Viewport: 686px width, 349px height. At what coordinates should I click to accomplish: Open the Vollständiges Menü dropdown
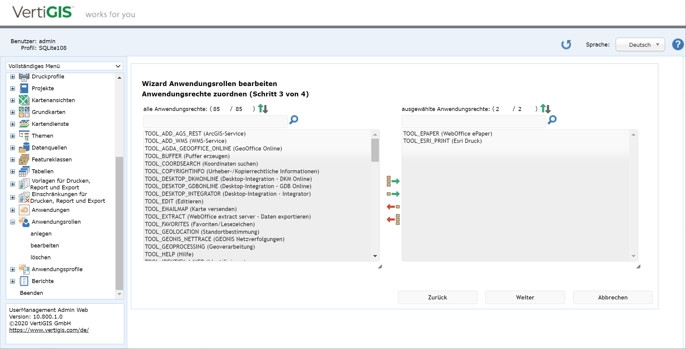[x=64, y=66]
